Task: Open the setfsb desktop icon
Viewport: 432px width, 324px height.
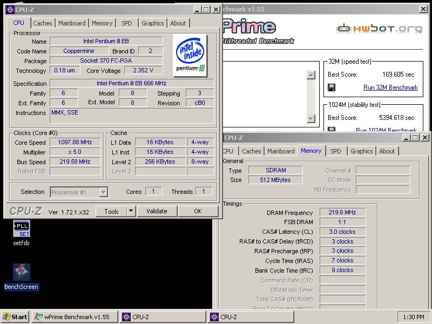Action: tap(21, 233)
